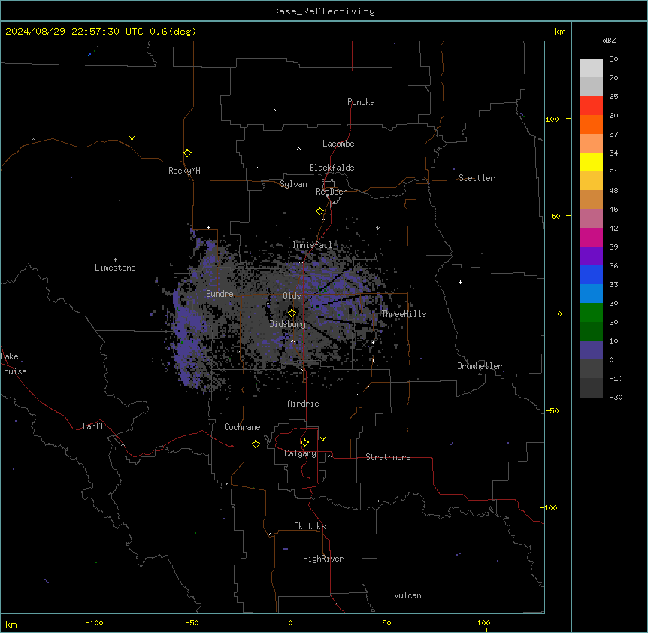Click the RockyMH label
This screenshot has width=648, height=633.
(x=184, y=171)
